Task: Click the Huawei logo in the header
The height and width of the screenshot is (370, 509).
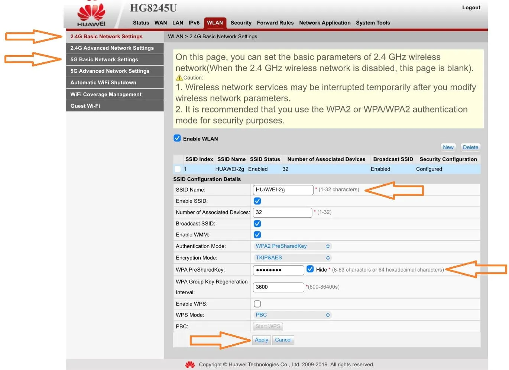Action: [91, 15]
